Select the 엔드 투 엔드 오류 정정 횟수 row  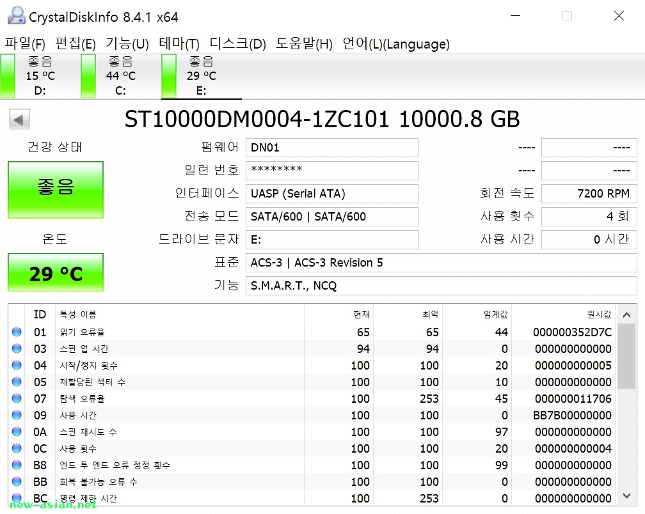(x=313, y=465)
